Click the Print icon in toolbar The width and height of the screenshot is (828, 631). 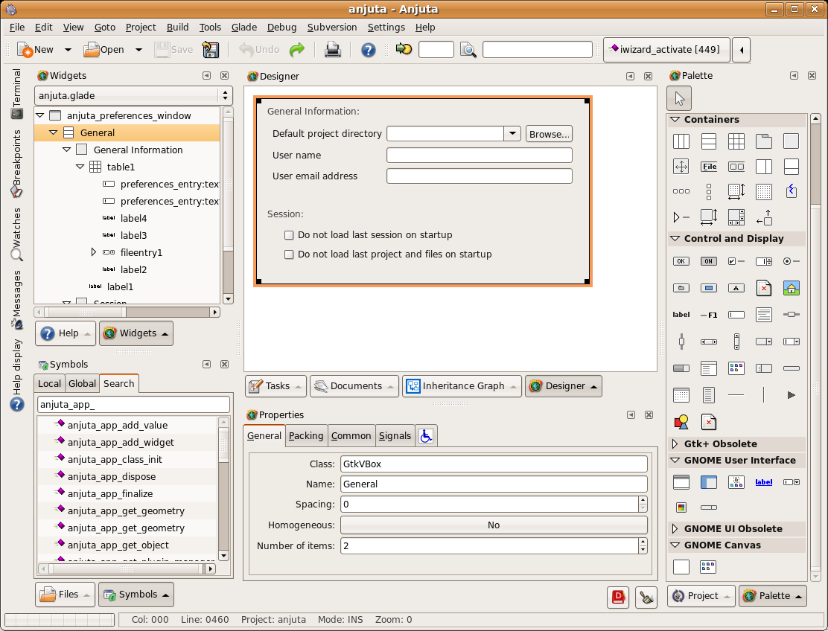tap(332, 50)
